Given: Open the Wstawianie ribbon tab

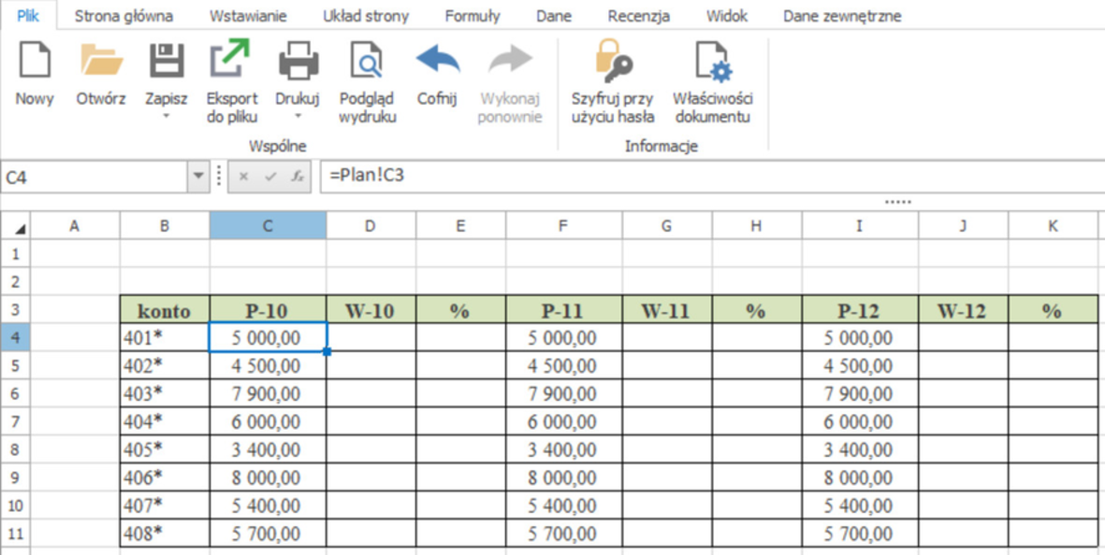Looking at the screenshot, I should pos(248,16).
